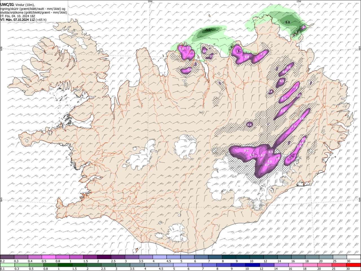Screen dimensions: 361x271
Task: Select the 20 grey swatch in upper legend row
Action: (x=326, y=257)
